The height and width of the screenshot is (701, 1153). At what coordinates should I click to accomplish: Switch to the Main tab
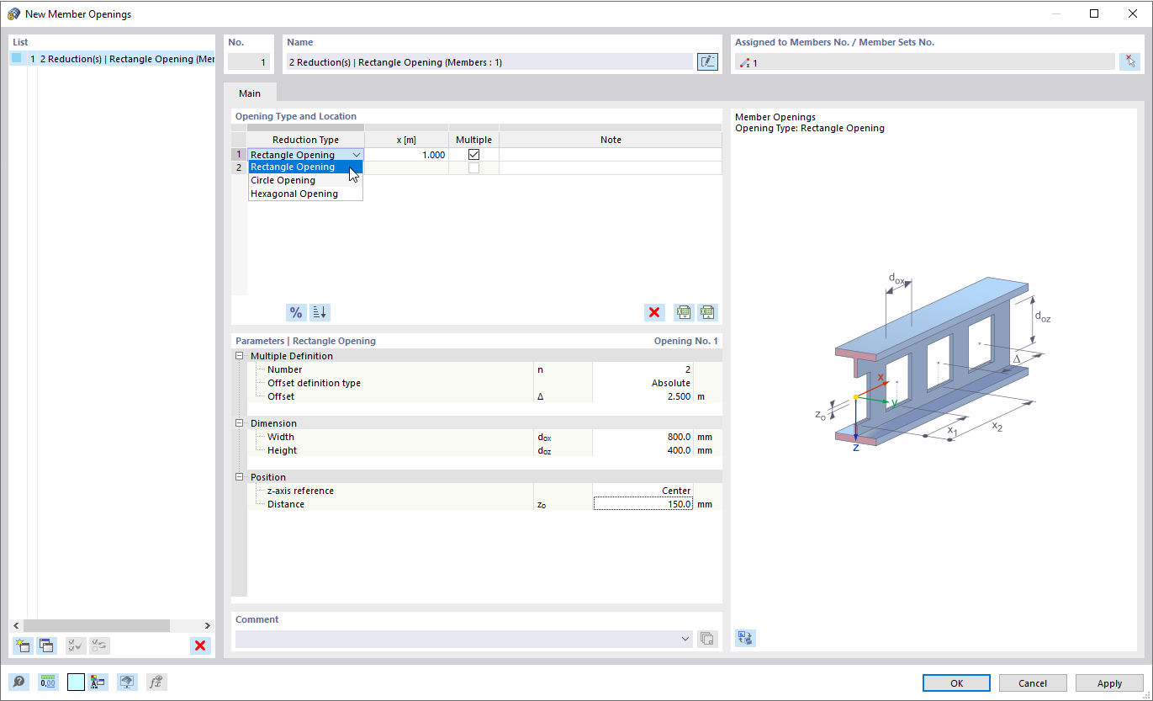[x=250, y=93]
